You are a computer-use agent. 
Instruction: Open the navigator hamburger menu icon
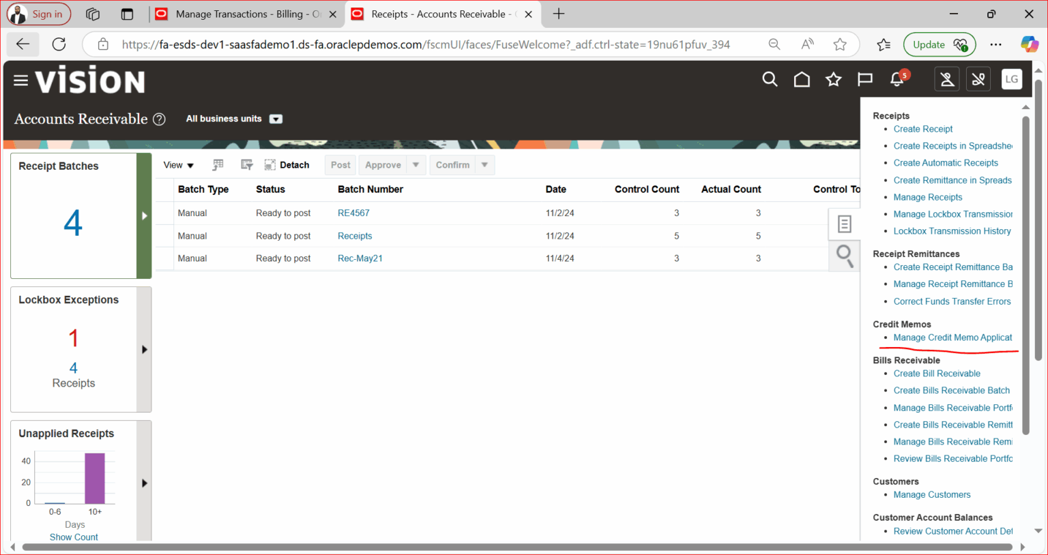(x=20, y=79)
